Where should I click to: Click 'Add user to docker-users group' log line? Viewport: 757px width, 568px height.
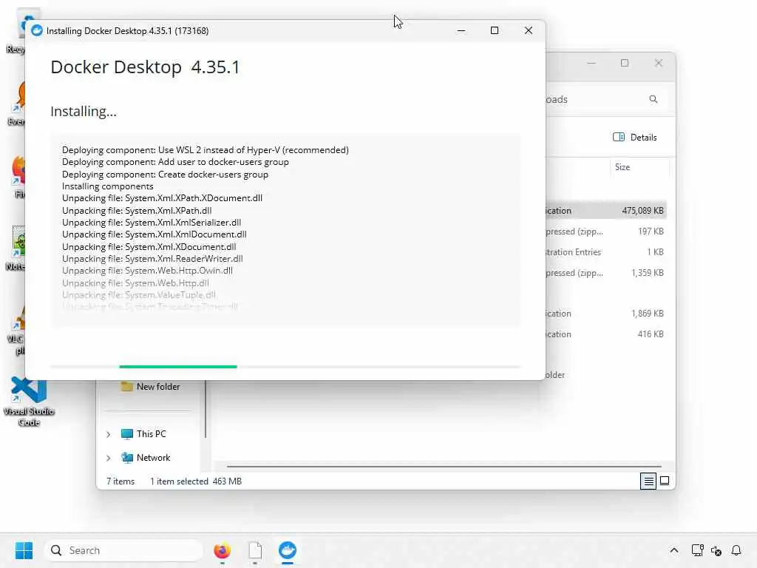coord(175,162)
